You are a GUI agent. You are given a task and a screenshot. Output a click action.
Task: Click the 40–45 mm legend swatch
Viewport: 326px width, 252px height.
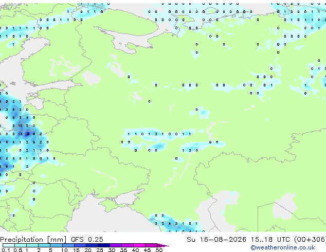(139, 245)
